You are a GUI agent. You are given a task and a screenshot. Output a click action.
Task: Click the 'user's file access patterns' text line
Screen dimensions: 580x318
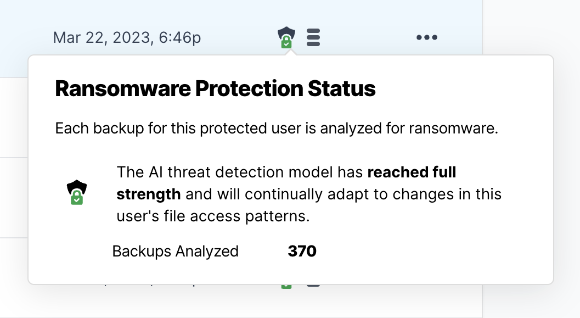pos(213,216)
